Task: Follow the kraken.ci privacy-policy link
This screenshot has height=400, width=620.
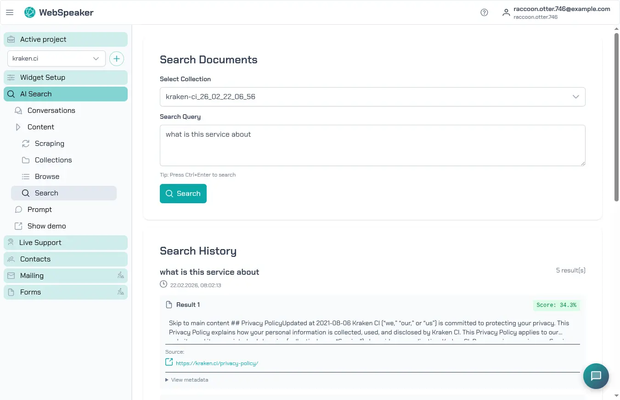Action: (217, 363)
